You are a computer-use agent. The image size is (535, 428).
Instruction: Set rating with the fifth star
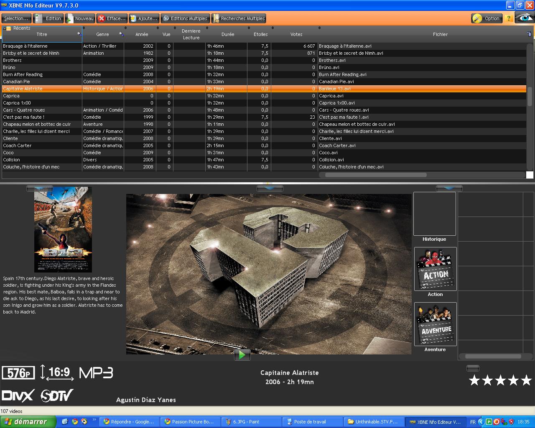(x=526, y=380)
